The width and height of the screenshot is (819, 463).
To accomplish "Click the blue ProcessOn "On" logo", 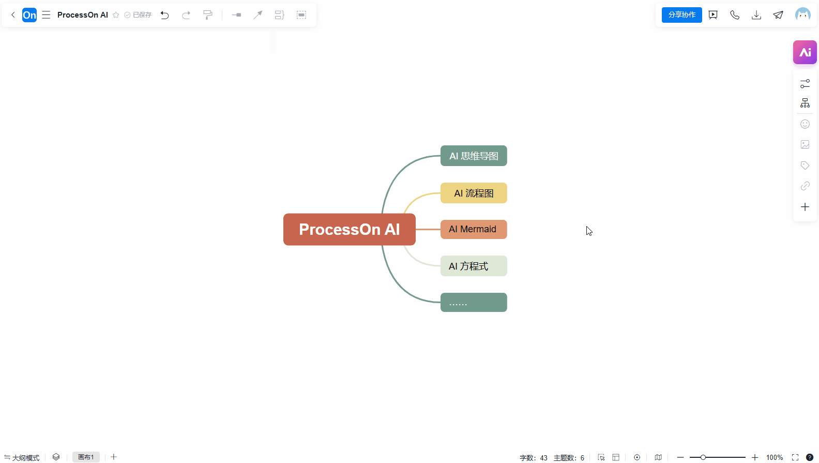I will coord(29,15).
